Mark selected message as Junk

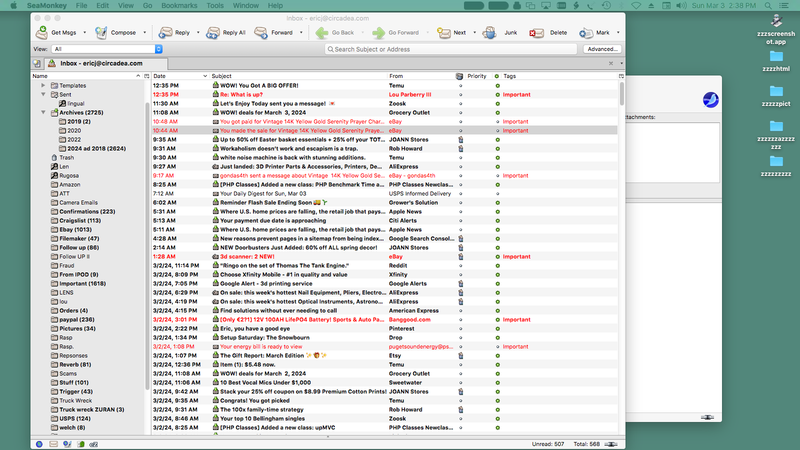click(x=490, y=32)
